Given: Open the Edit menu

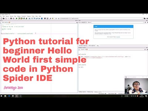Looking at the screenshot, I should [x=4, y=16].
